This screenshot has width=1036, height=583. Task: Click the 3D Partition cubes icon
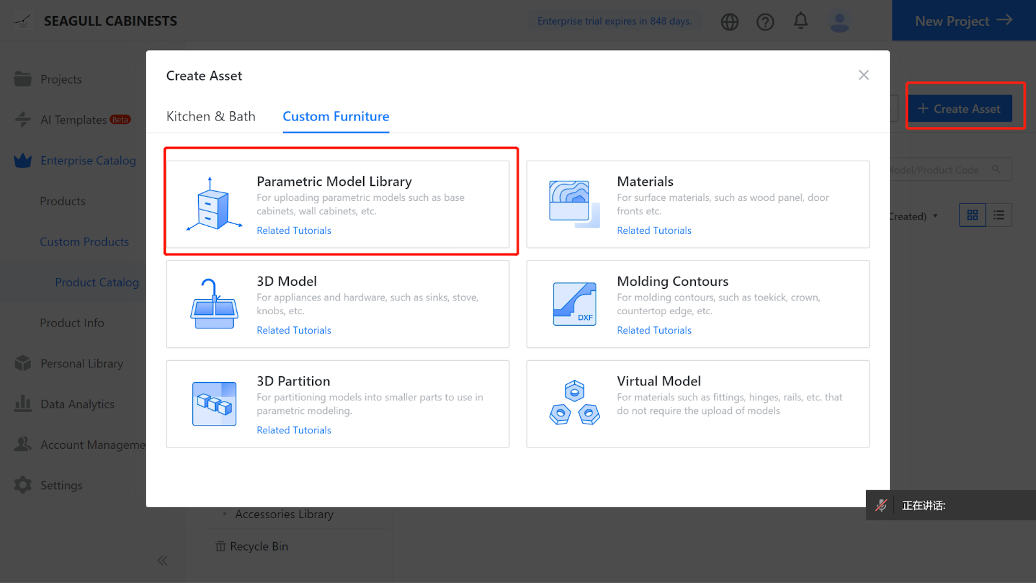tap(214, 404)
